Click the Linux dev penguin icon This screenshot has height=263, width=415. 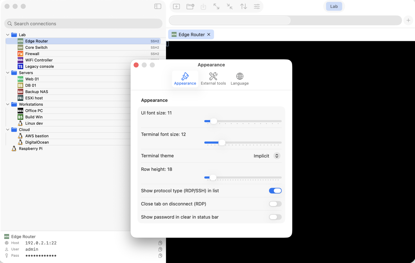20,123
